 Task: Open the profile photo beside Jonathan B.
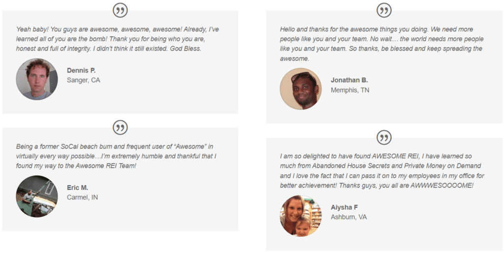(x=301, y=89)
